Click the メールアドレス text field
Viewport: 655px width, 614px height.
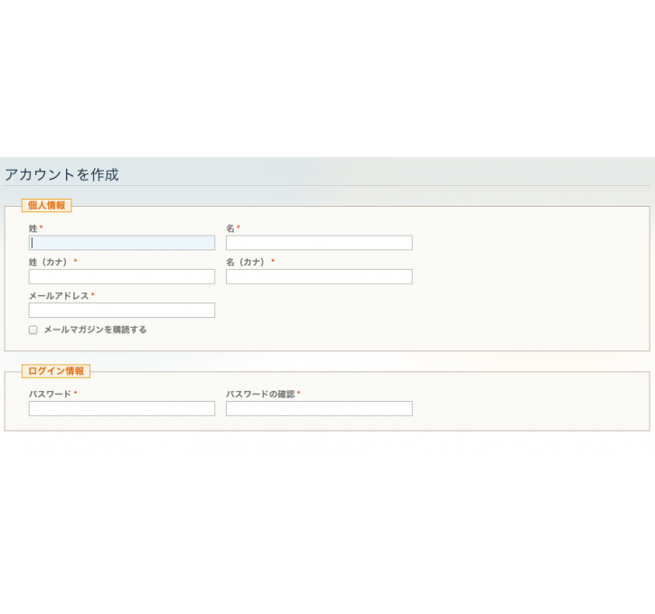[x=122, y=310]
